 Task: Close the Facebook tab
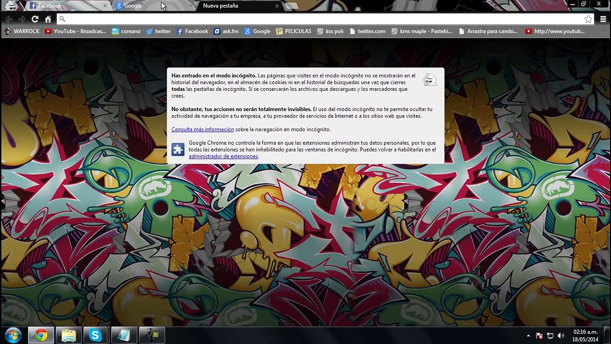(x=105, y=6)
